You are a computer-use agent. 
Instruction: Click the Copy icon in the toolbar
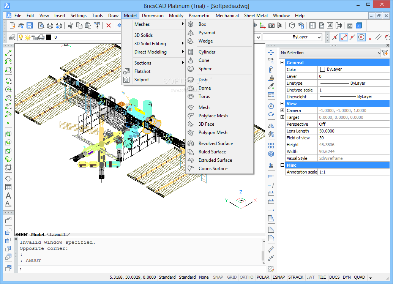(x=79, y=25)
